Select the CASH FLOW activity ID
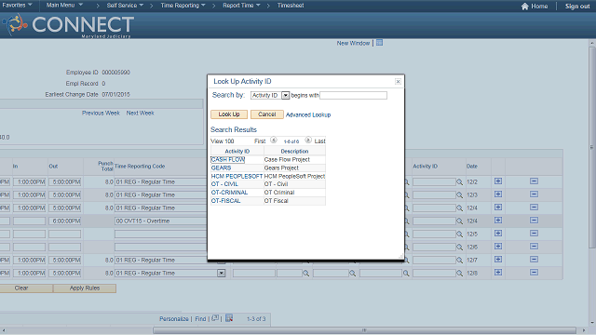The height and width of the screenshot is (335, 596). point(227,159)
